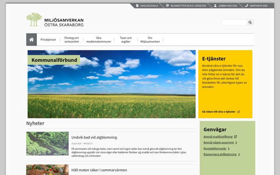Click external link icon beside Anmäl matförgiftning
The height and width of the screenshot is (175, 280).
(x=235, y=136)
